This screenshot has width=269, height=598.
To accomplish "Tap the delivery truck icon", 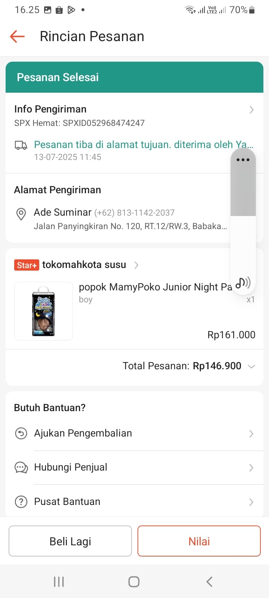I will (x=21, y=145).
